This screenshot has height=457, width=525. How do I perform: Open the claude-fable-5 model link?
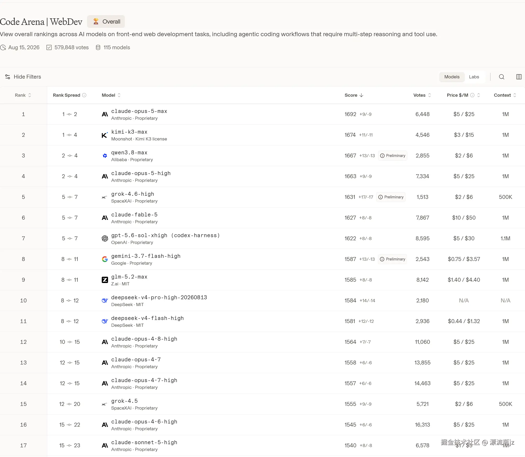coord(134,215)
